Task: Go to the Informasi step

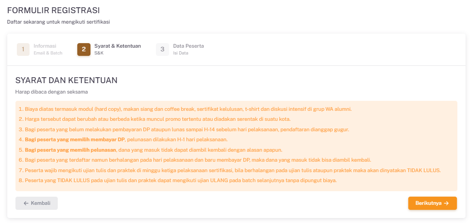Action: pos(45,46)
